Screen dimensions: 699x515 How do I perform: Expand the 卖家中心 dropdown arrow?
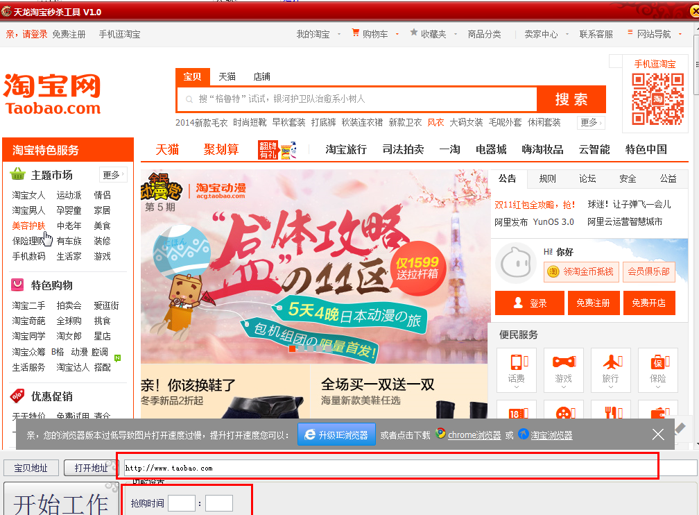(567, 34)
